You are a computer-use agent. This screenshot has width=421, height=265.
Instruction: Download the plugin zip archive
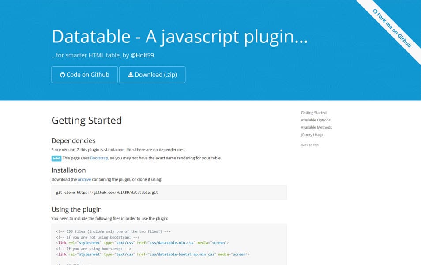tap(152, 75)
